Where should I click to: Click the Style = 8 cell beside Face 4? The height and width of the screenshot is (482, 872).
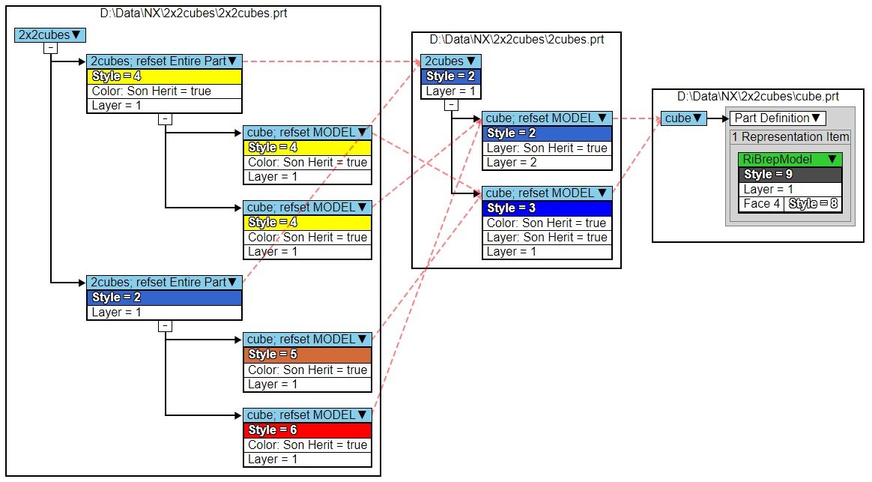click(813, 204)
